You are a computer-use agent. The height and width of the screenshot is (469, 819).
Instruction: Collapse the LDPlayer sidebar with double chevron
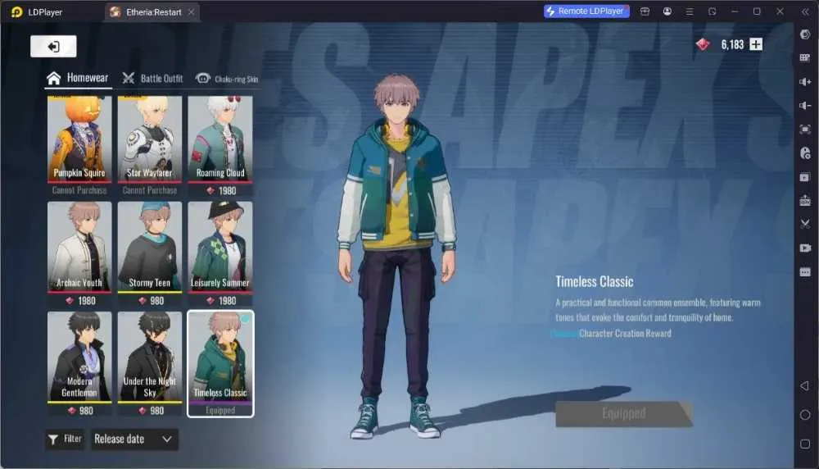pyautogui.click(x=805, y=11)
